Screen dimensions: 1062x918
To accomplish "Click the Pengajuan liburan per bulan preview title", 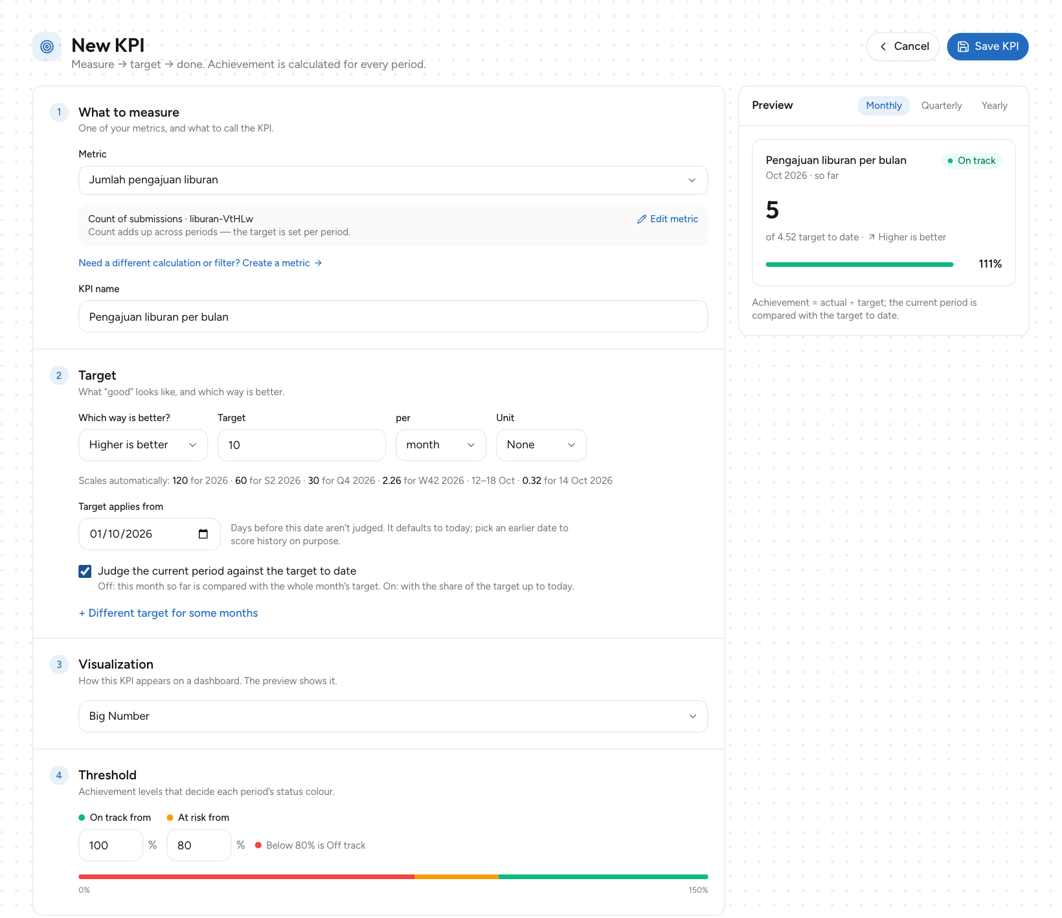I will click(836, 160).
